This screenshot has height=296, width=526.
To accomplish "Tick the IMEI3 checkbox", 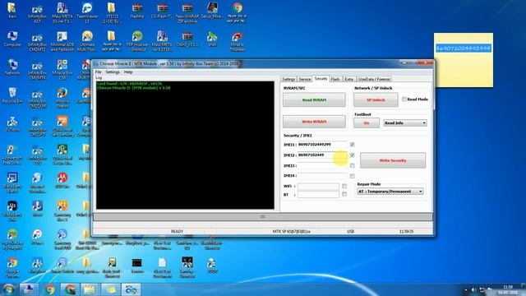I will [x=353, y=165].
